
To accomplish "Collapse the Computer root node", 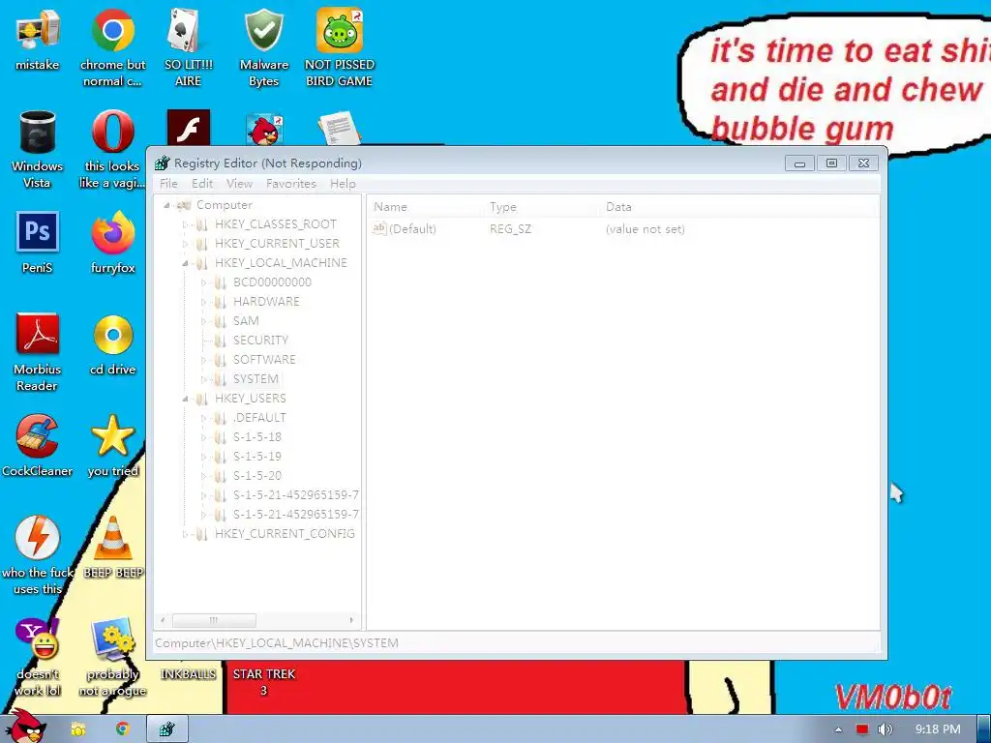I will click(166, 205).
